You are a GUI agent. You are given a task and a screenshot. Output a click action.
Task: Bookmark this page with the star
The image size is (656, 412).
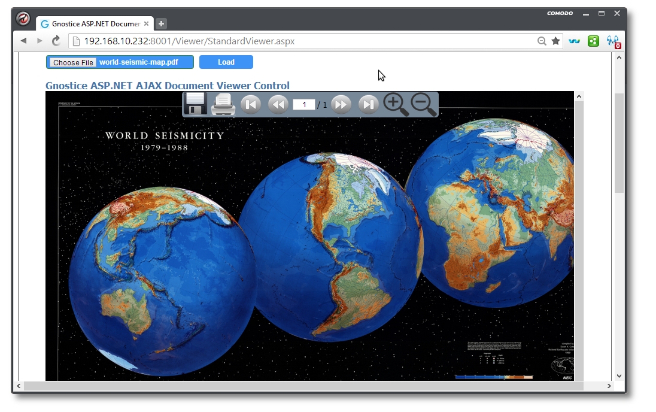point(555,41)
